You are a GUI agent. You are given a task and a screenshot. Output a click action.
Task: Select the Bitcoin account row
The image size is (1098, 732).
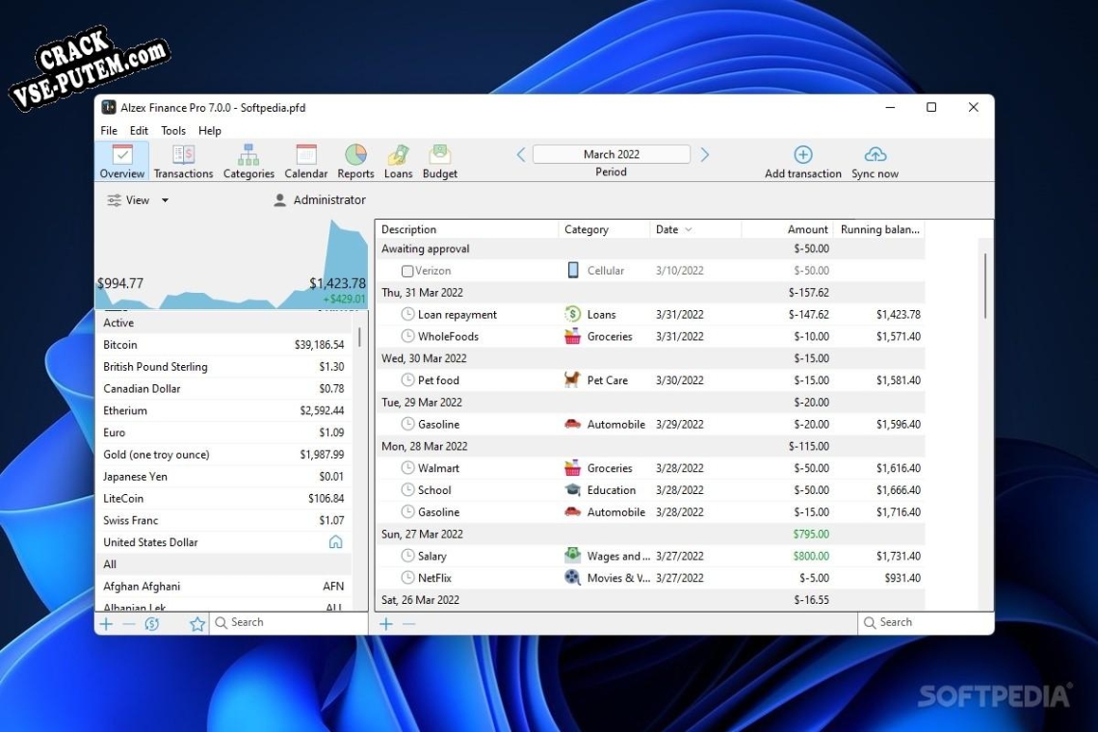223,345
